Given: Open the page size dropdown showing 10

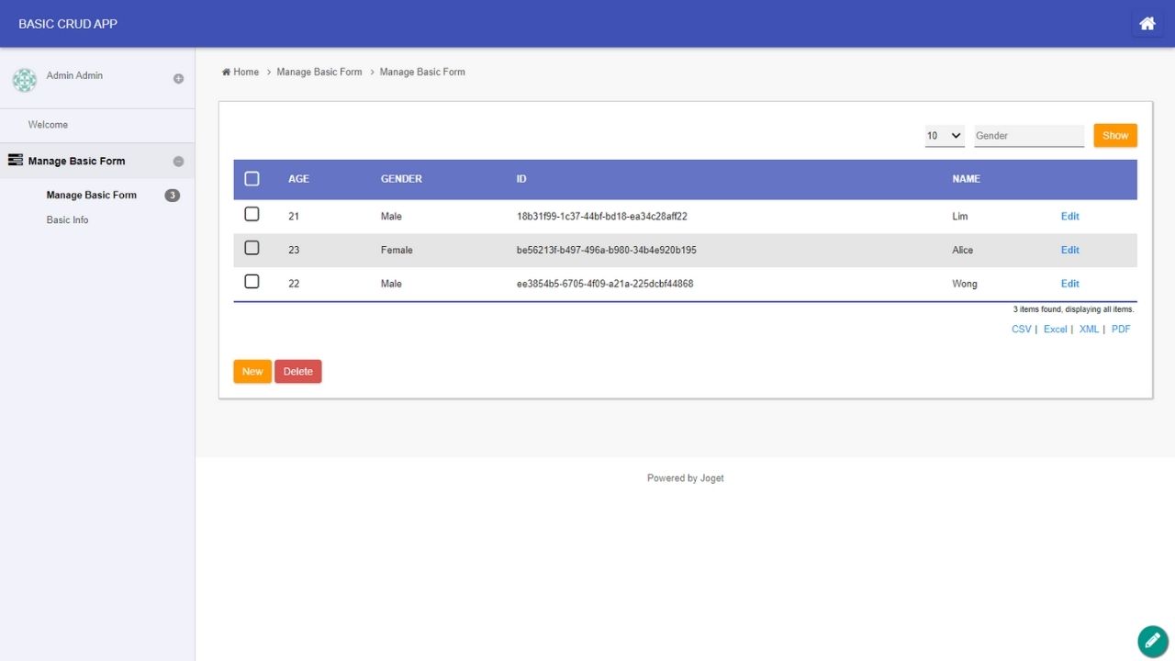Looking at the screenshot, I should 944,136.
